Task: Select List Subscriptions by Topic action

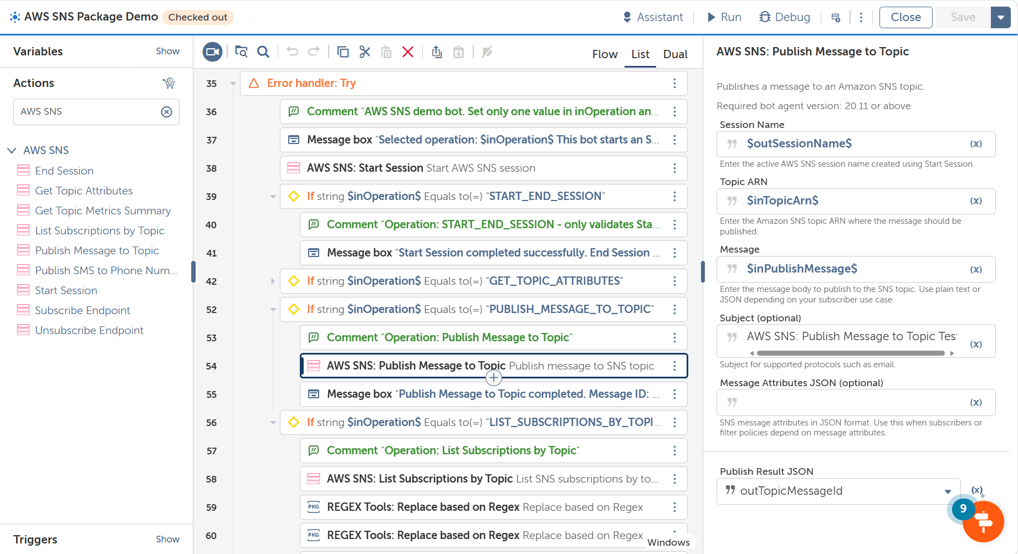Action: coord(100,230)
